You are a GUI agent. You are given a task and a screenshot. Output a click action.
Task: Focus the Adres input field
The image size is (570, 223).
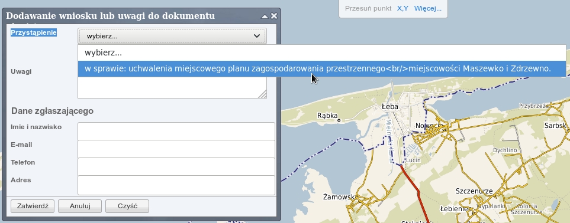pyautogui.click(x=176, y=185)
